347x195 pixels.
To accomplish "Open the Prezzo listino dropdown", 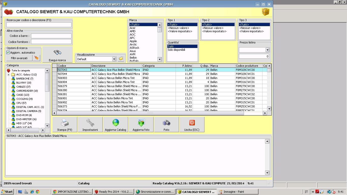I will pos(267,50).
